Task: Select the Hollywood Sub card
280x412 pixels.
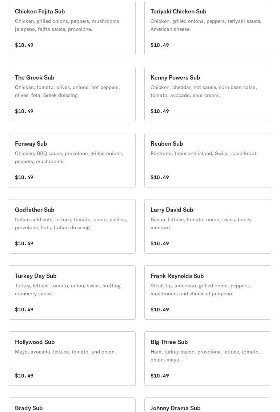Action: coord(72,359)
